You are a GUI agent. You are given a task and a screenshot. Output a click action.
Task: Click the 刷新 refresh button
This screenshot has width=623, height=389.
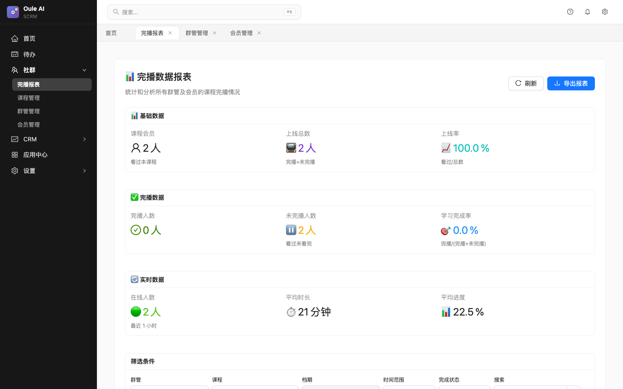526,83
